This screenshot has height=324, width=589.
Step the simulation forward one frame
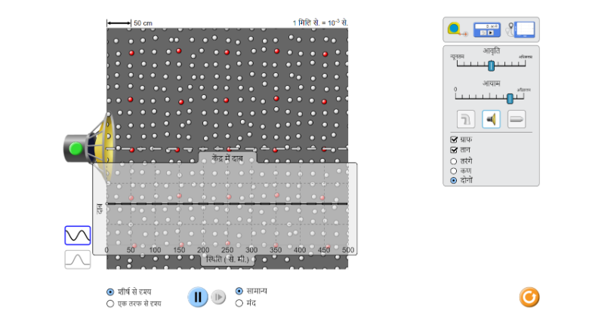(x=218, y=297)
